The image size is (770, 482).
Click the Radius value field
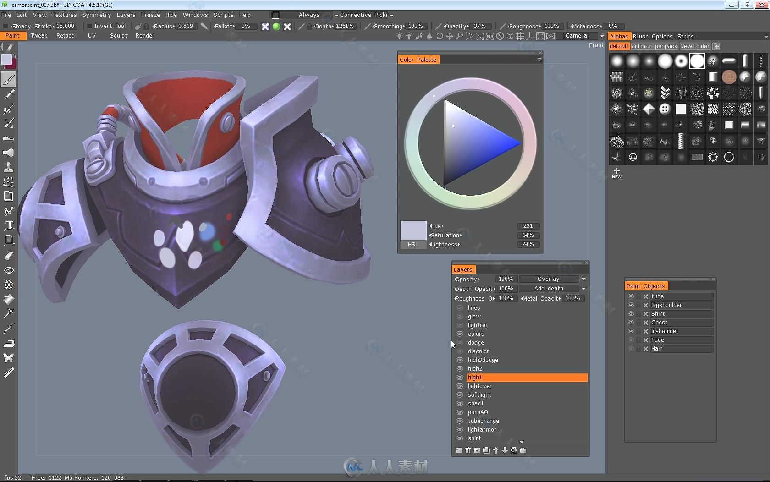coord(185,27)
